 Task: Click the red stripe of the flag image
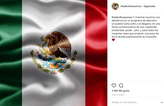click(x=96, y=53)
